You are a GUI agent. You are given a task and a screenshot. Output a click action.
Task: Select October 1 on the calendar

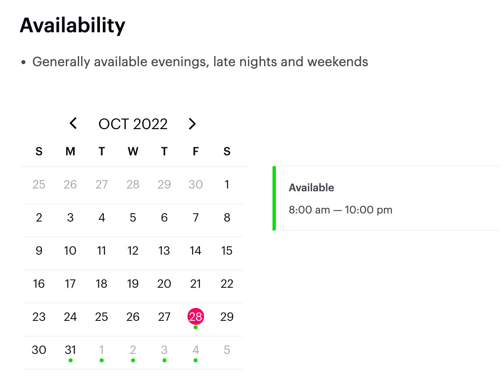[x=227, y=184]
